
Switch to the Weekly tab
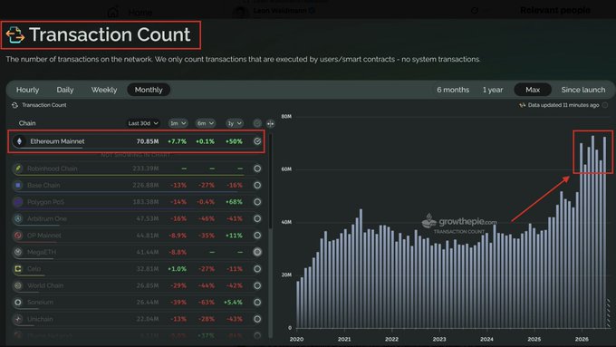(x=104, y=90)
